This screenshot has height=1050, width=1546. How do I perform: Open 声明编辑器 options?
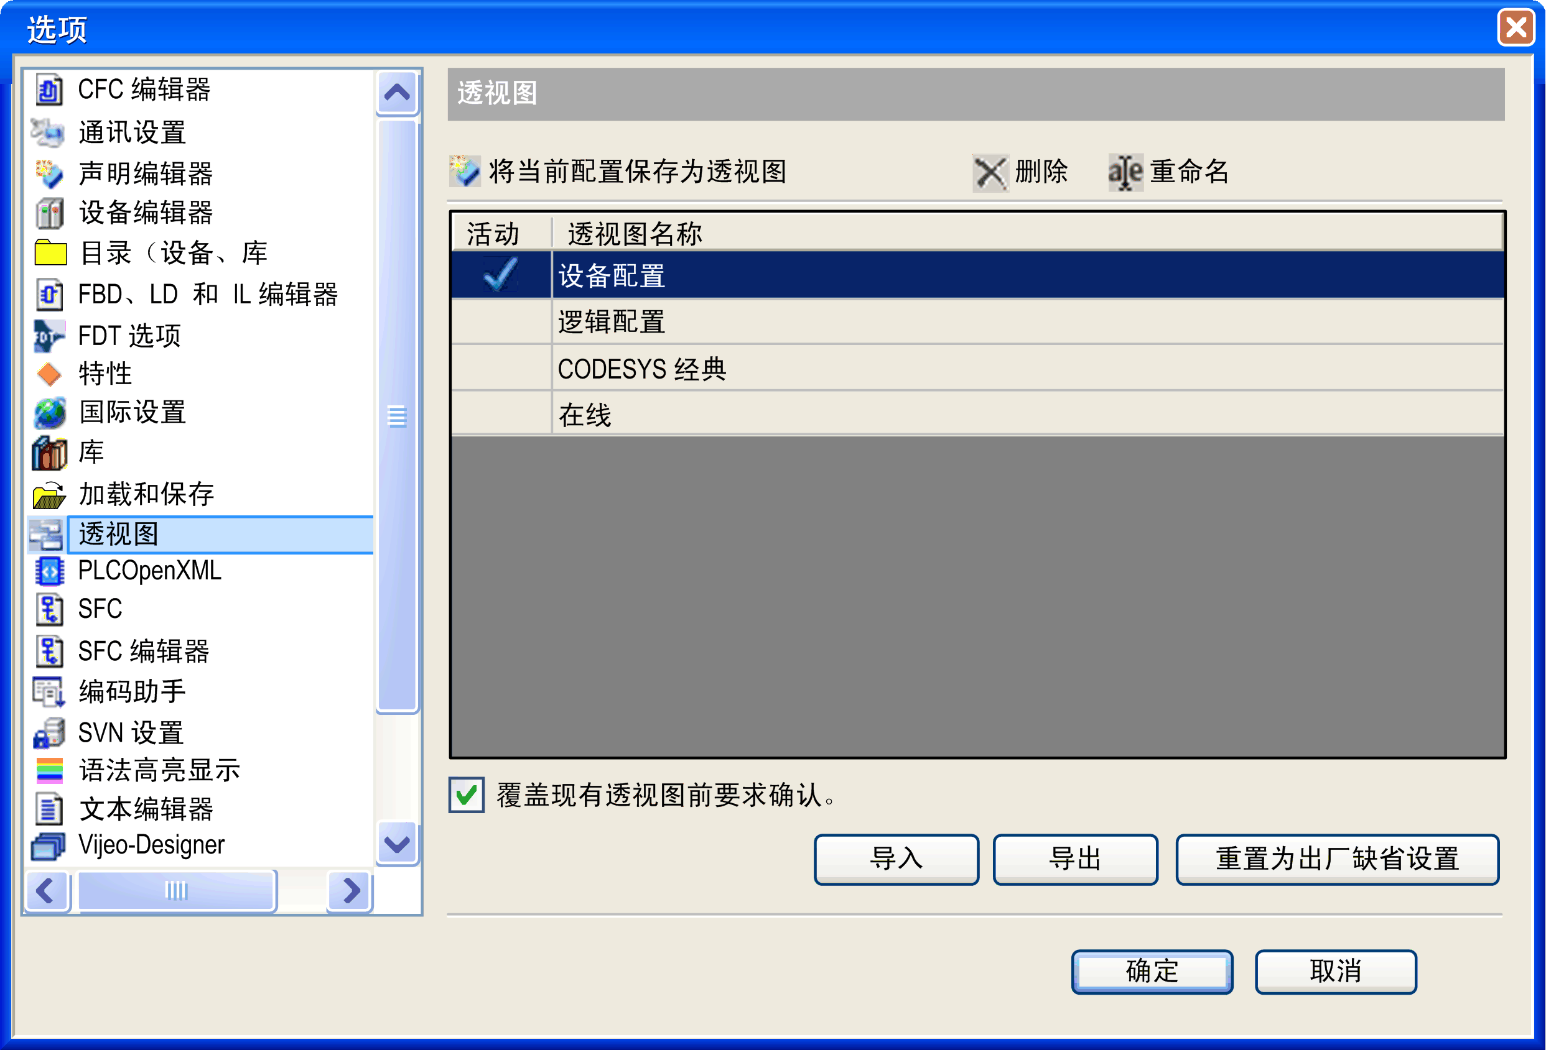point(145,173)
